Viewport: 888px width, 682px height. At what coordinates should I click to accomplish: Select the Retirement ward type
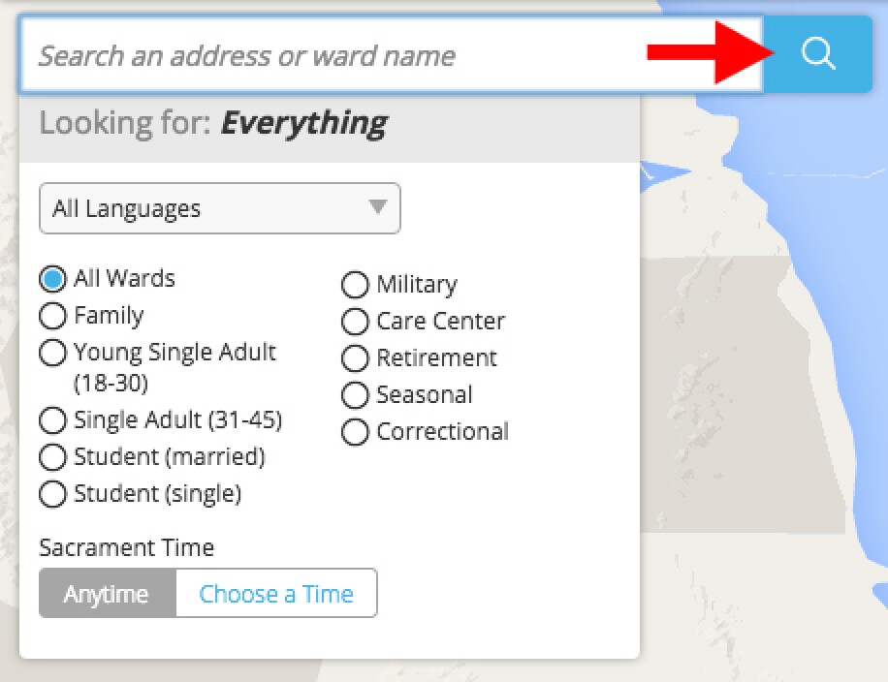tap(356, 358)
